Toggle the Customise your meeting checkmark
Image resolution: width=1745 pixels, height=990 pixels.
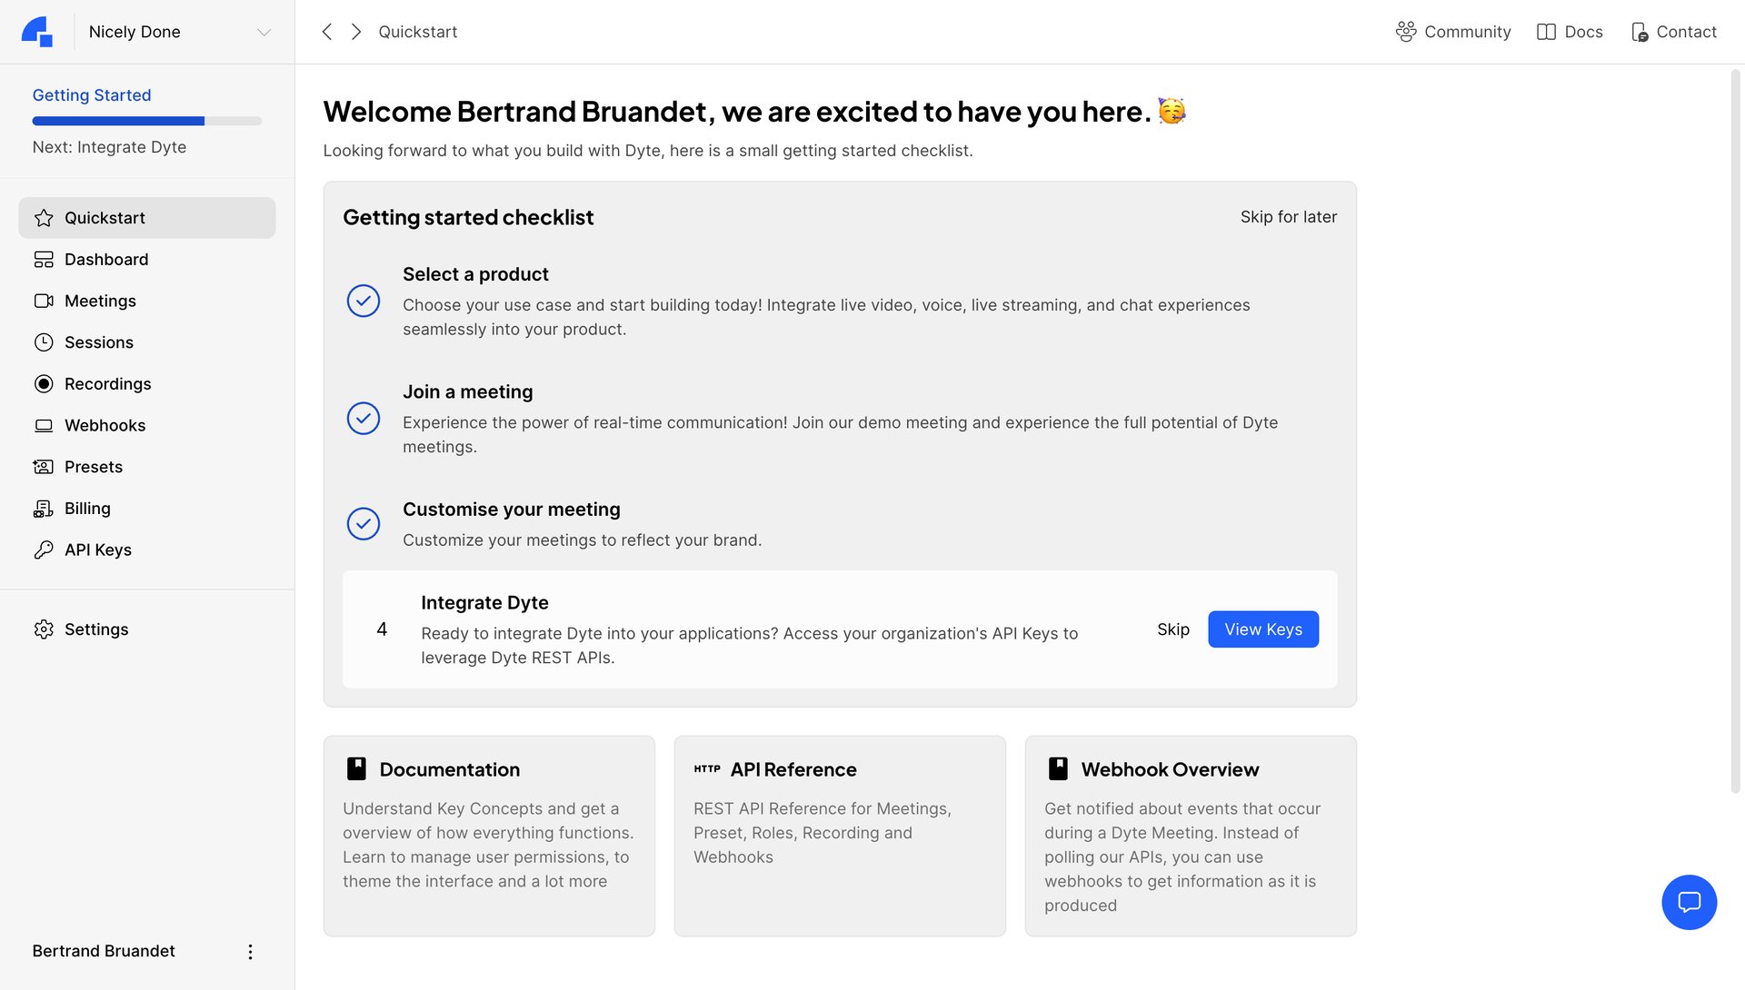pyautogui.click(x=364, y=524)
